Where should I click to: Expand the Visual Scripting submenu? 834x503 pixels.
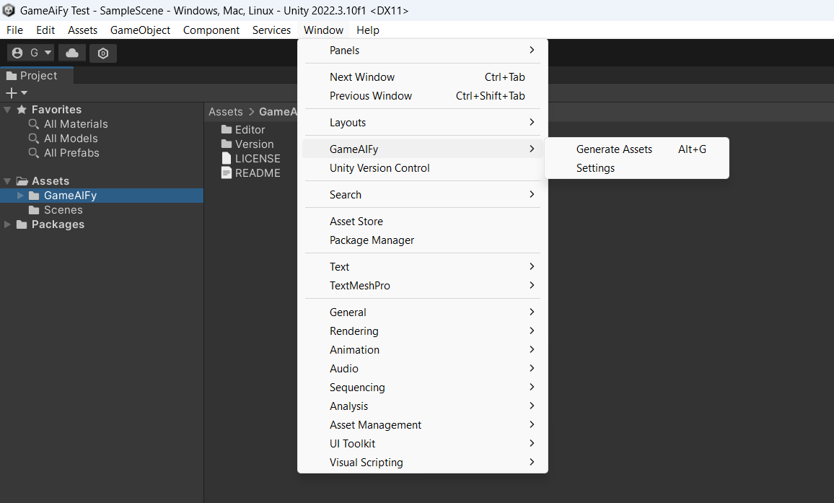(x=423, y=463)
